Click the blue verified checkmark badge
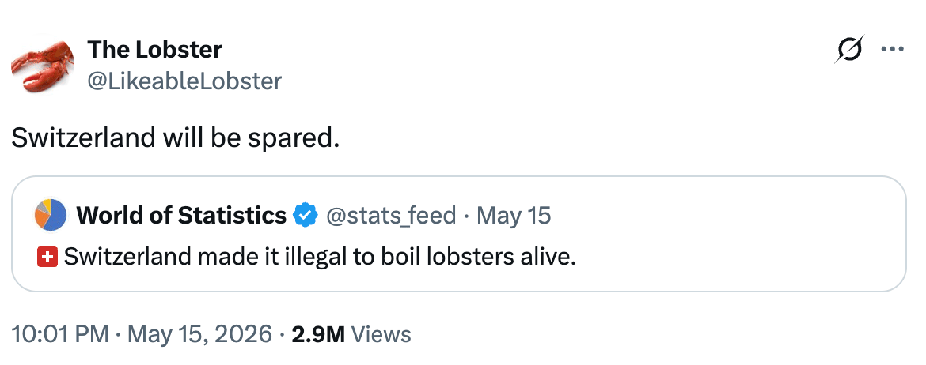Viewport: 926px width, 365px height. 306,215
